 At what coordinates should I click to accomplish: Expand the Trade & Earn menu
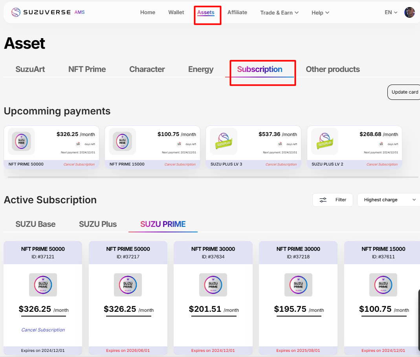[279, 13]
